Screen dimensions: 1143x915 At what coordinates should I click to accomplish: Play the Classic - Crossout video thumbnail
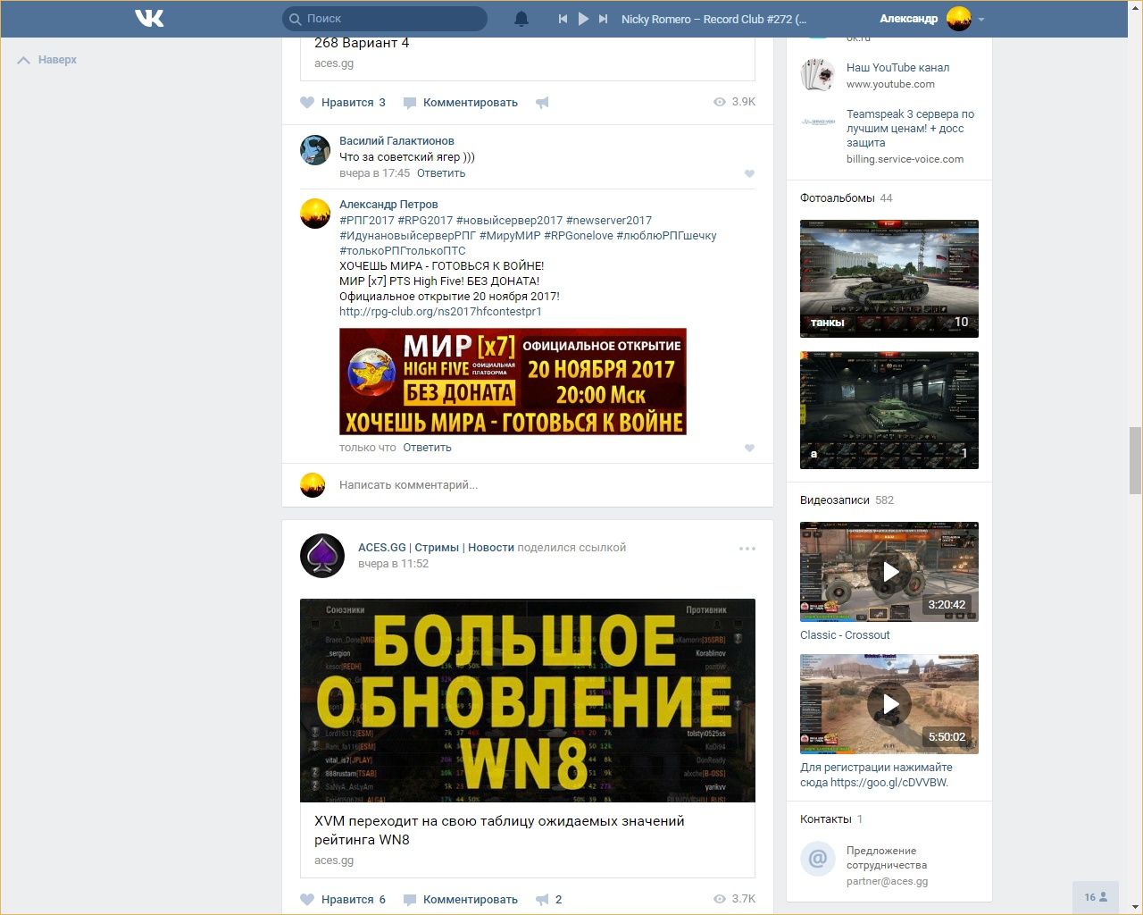(889, 572)
